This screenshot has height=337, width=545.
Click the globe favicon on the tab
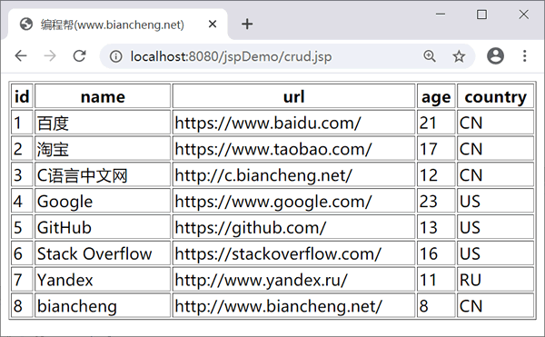[x=26, y=25]
